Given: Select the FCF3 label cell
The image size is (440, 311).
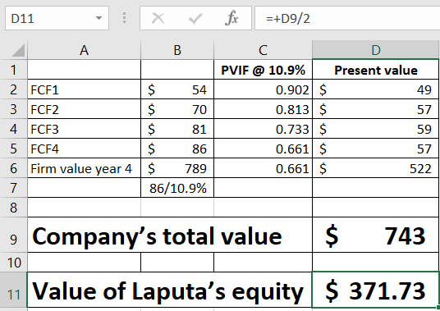Looking at the screenshot, I should pos(84,129).
